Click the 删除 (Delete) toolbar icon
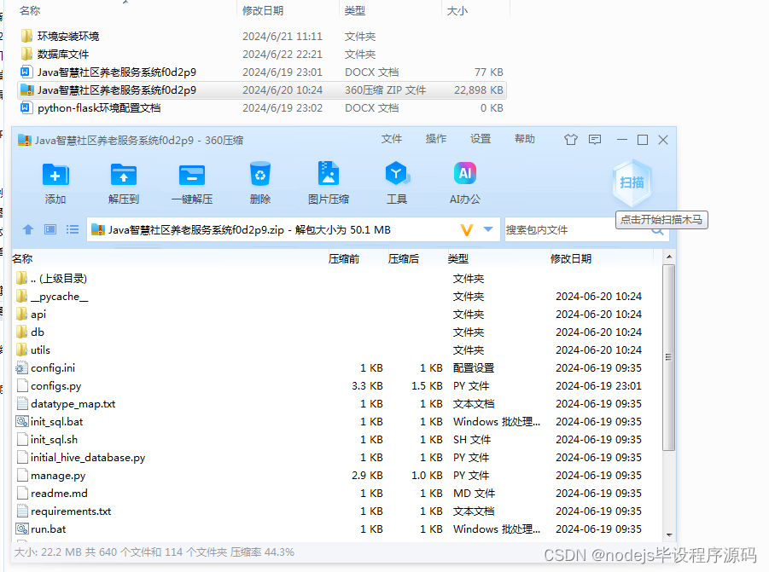 coord(259,179)
